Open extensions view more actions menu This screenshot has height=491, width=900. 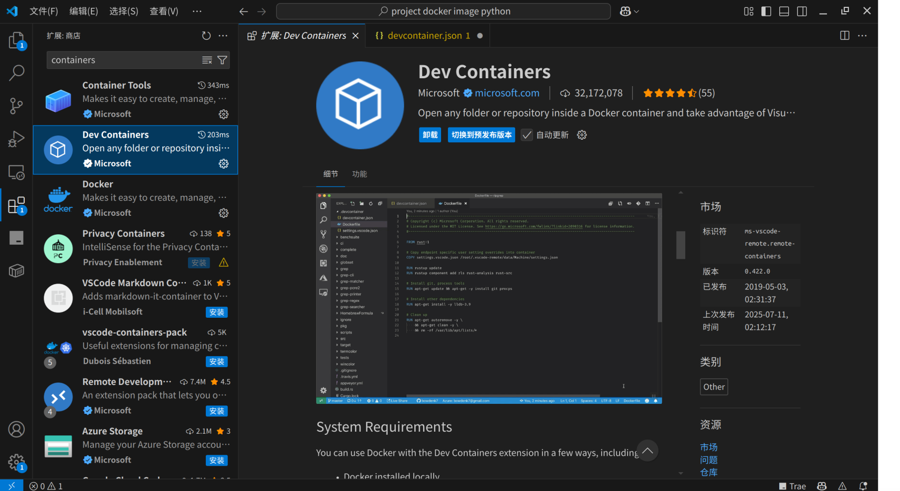point(223,36)
